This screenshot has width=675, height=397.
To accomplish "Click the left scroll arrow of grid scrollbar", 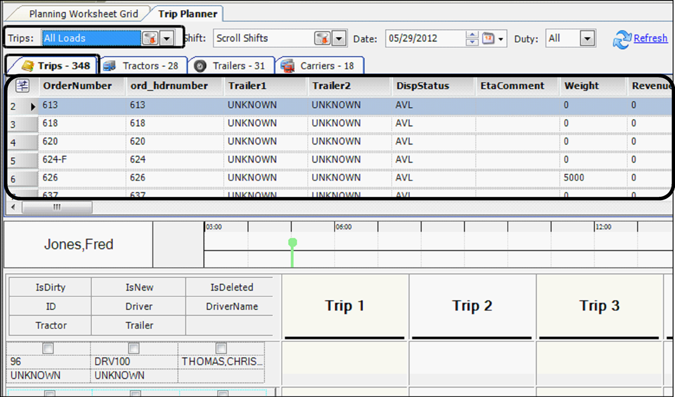I will point(13,207).
